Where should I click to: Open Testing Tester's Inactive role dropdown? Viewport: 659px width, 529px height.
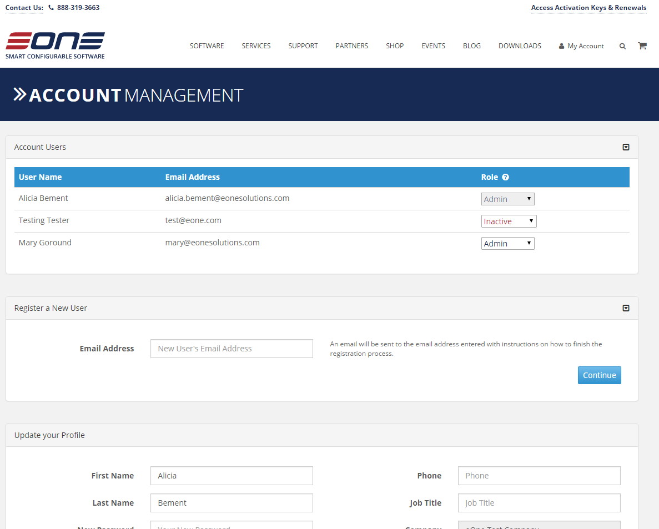coord(509,221)
